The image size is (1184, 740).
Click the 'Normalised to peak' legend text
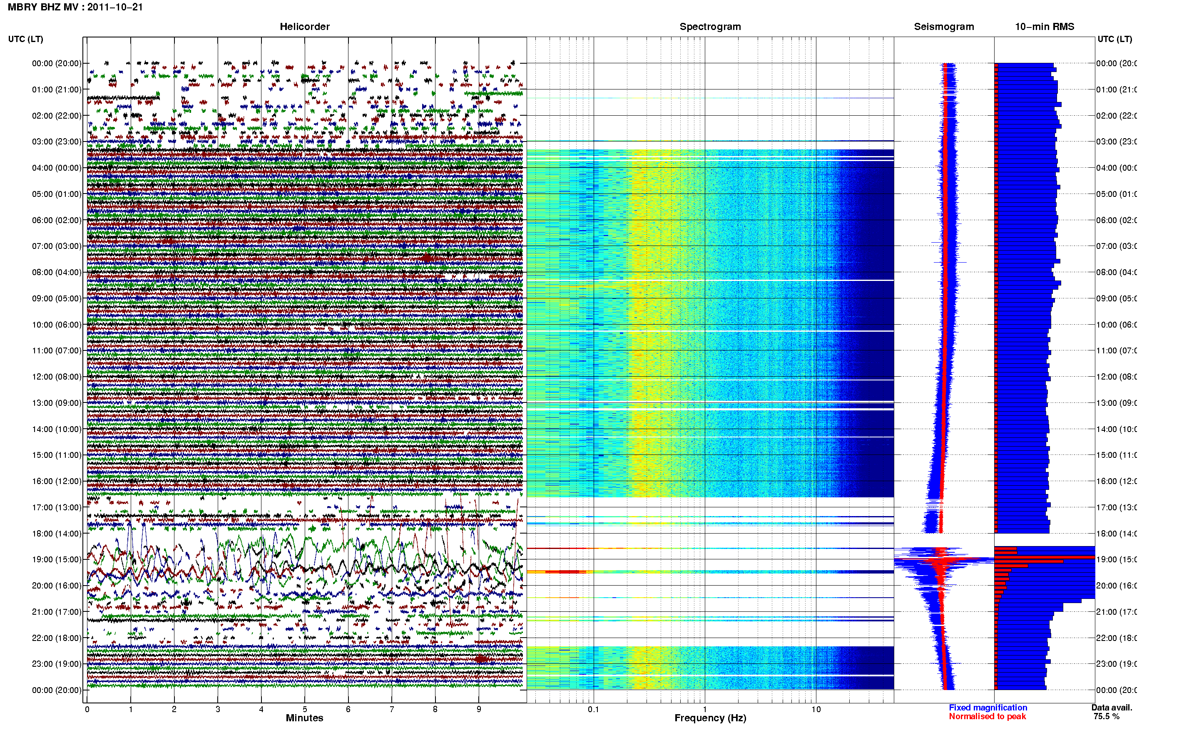pos(987,717)
